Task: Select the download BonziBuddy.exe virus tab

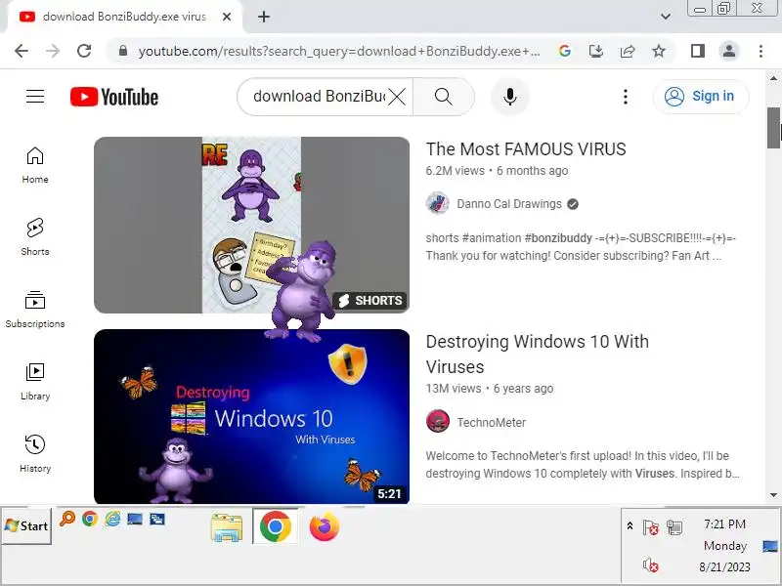Action: coord(125,17)
